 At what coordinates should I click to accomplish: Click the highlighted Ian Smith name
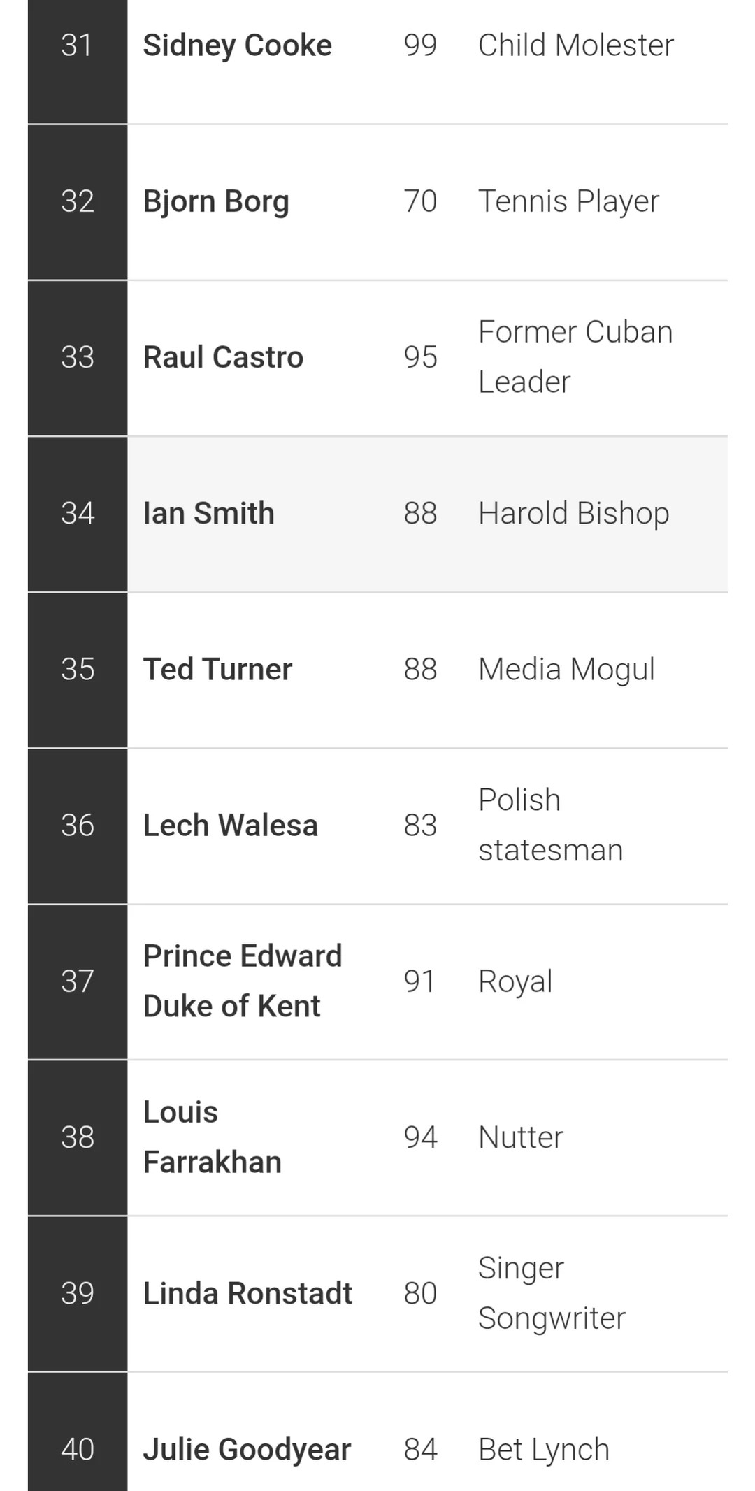[208, 514]
